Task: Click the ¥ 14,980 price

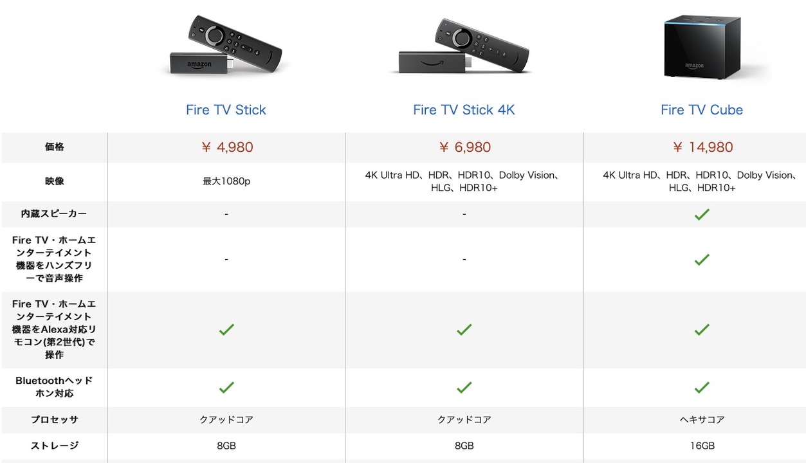Action: (x=702, y=147)
